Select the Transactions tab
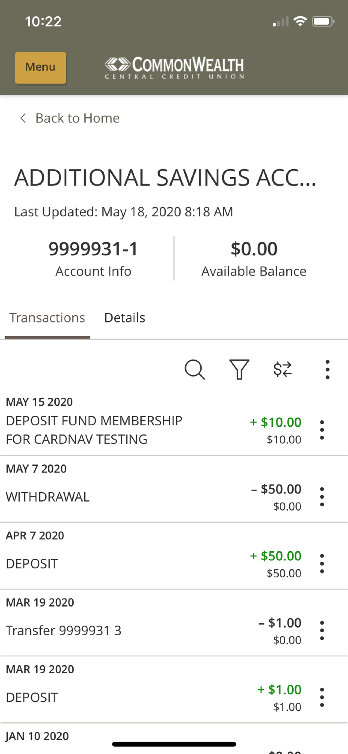The image size is (348, 754). pos(47,318)
